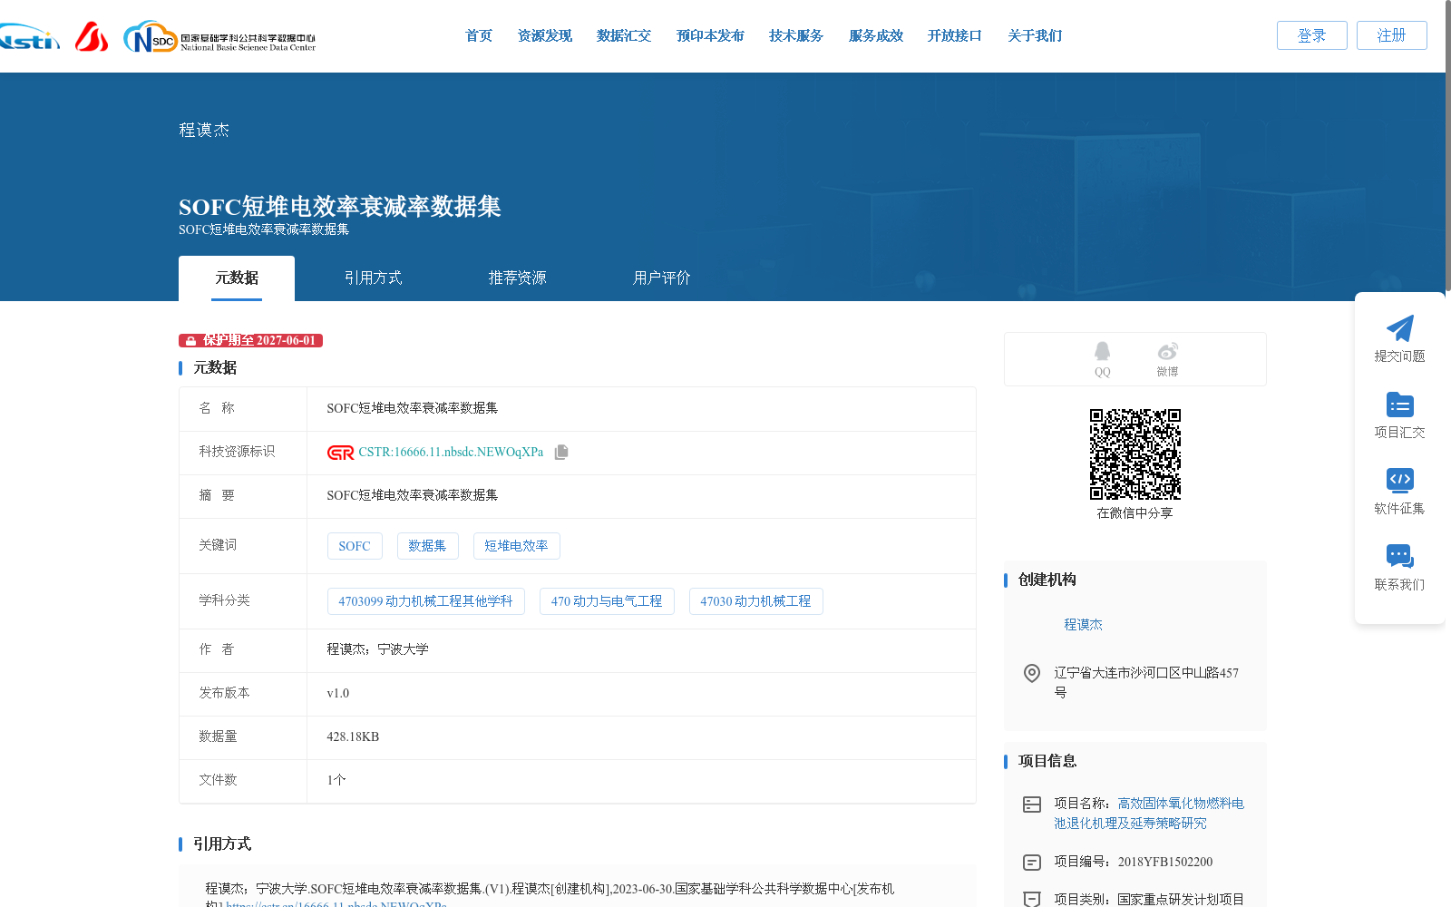This screenshot has height=907, width=1451.
Task: Click 47030 动力机械工程 tag
Action: coord(756,601)
